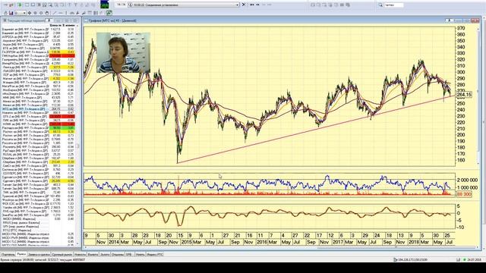Pick the trend line drawing tool
The width and height of the screenshot is (486, 273).
(55, 13)
